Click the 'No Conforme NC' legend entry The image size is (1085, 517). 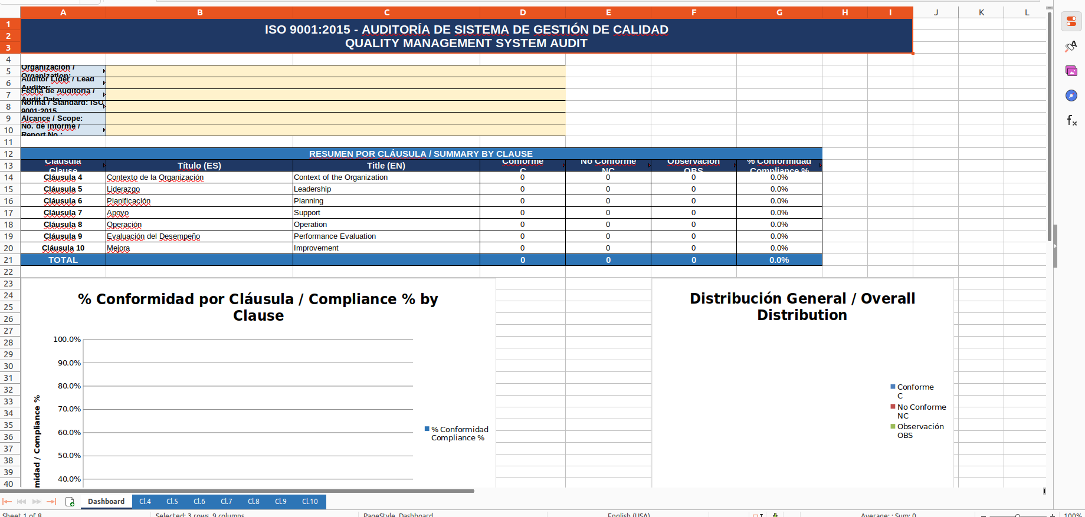[x=919, y=411]
